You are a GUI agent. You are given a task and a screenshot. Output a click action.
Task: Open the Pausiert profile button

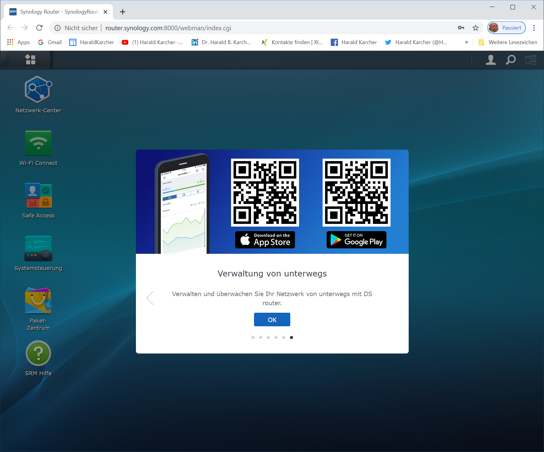(507, 28)
